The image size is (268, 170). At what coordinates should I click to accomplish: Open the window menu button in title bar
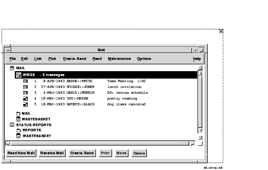coord(8,50)
